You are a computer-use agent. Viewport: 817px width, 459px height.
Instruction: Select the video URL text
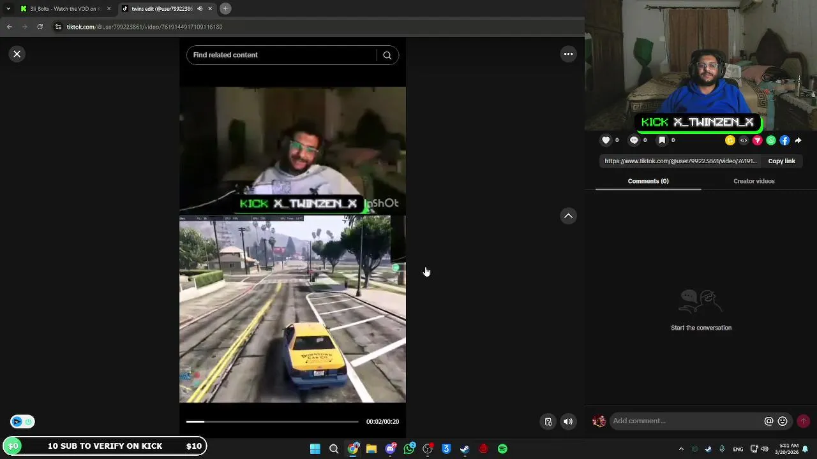(680, 161)
